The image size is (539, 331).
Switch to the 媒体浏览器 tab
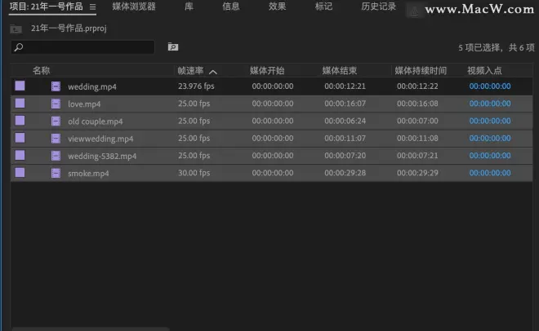pyautogui.click(x=134, y=7)
